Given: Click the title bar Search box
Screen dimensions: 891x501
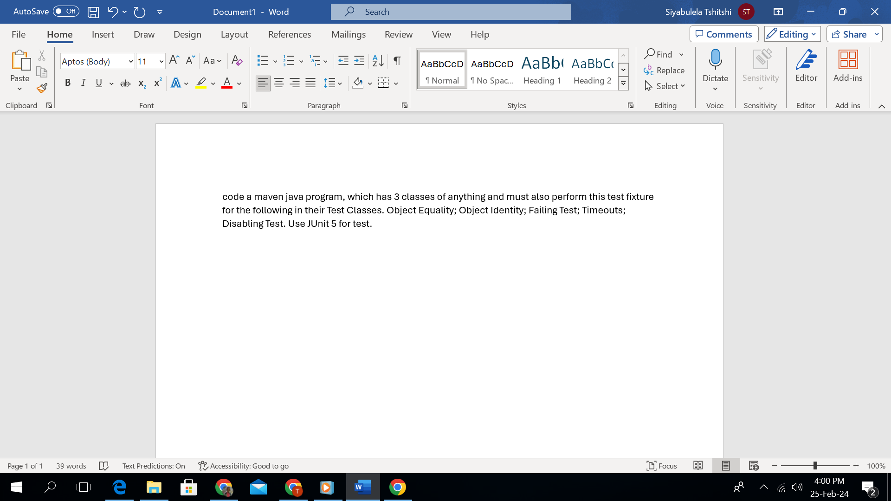Looking at the screenshot, I should click(451, 12).
